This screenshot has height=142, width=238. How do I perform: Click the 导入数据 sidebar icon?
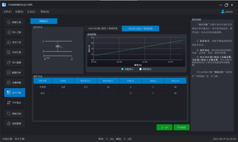[x=9, y=63]
